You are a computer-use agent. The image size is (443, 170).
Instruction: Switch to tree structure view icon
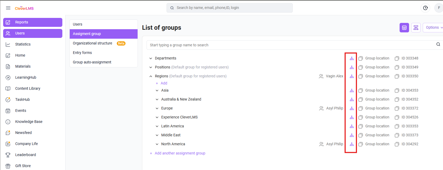[416, 28]
